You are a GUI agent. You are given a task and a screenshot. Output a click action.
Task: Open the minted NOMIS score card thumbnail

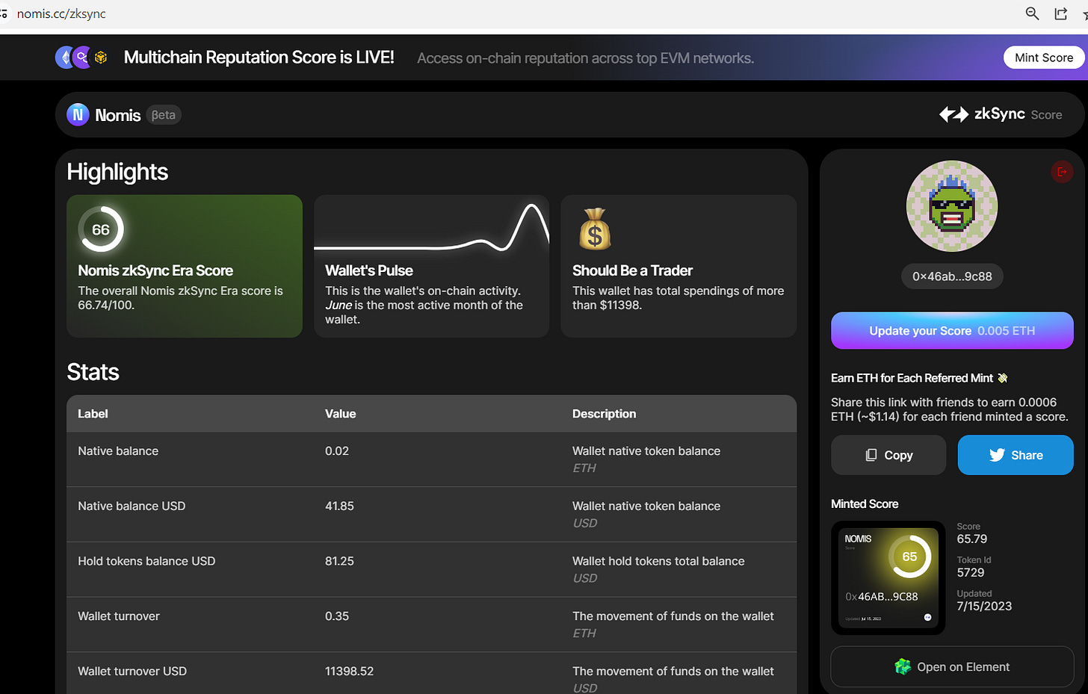[888, 577]
